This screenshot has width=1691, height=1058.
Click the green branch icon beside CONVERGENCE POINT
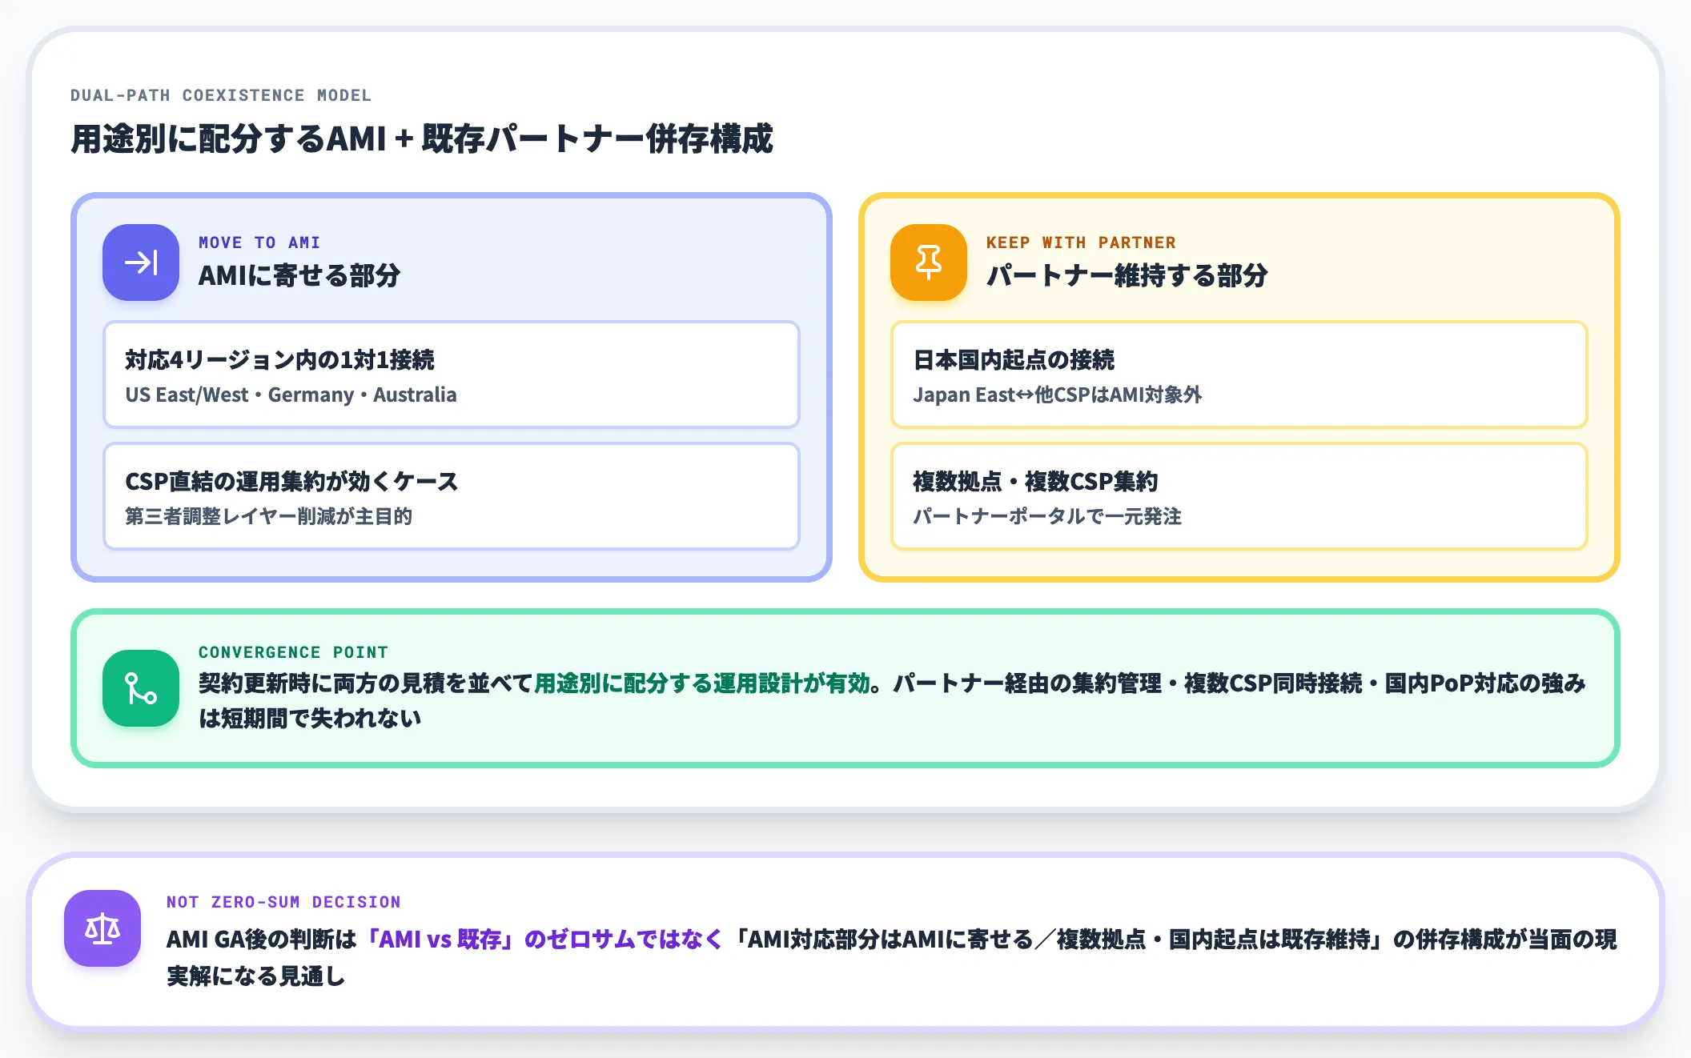tap(141, 688)
